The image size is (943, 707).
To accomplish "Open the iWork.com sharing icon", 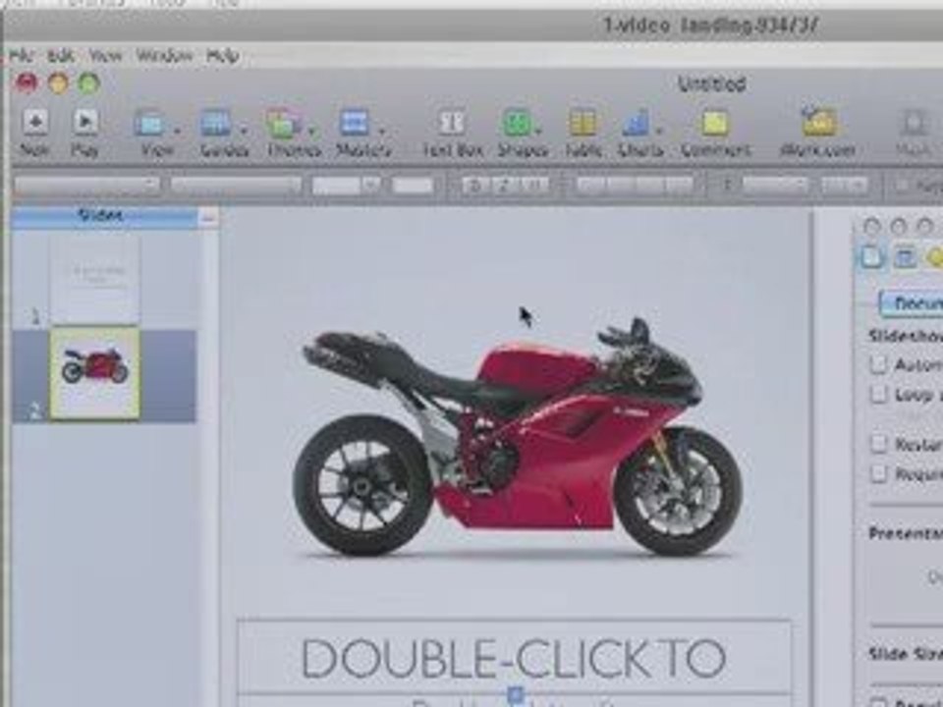I will pyautogui.click(x=817, y=123).
